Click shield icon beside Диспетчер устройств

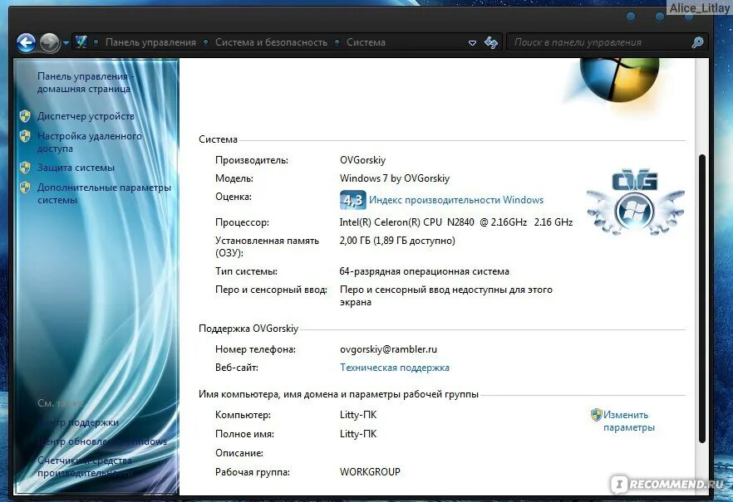(25, 116)
